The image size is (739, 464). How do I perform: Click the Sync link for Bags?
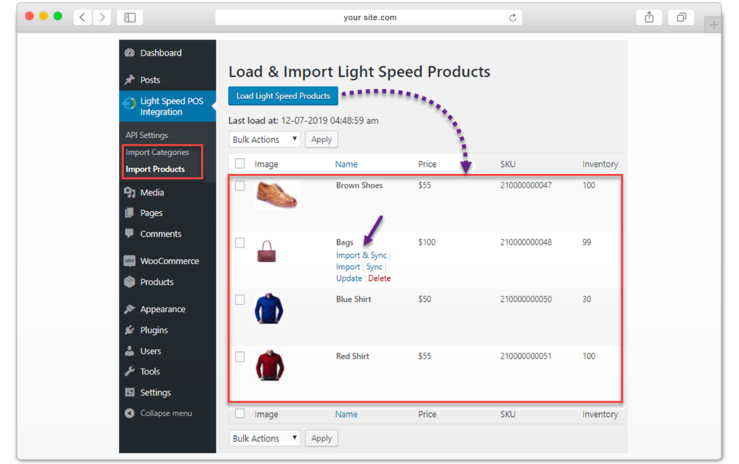click(x=375, y=266)
